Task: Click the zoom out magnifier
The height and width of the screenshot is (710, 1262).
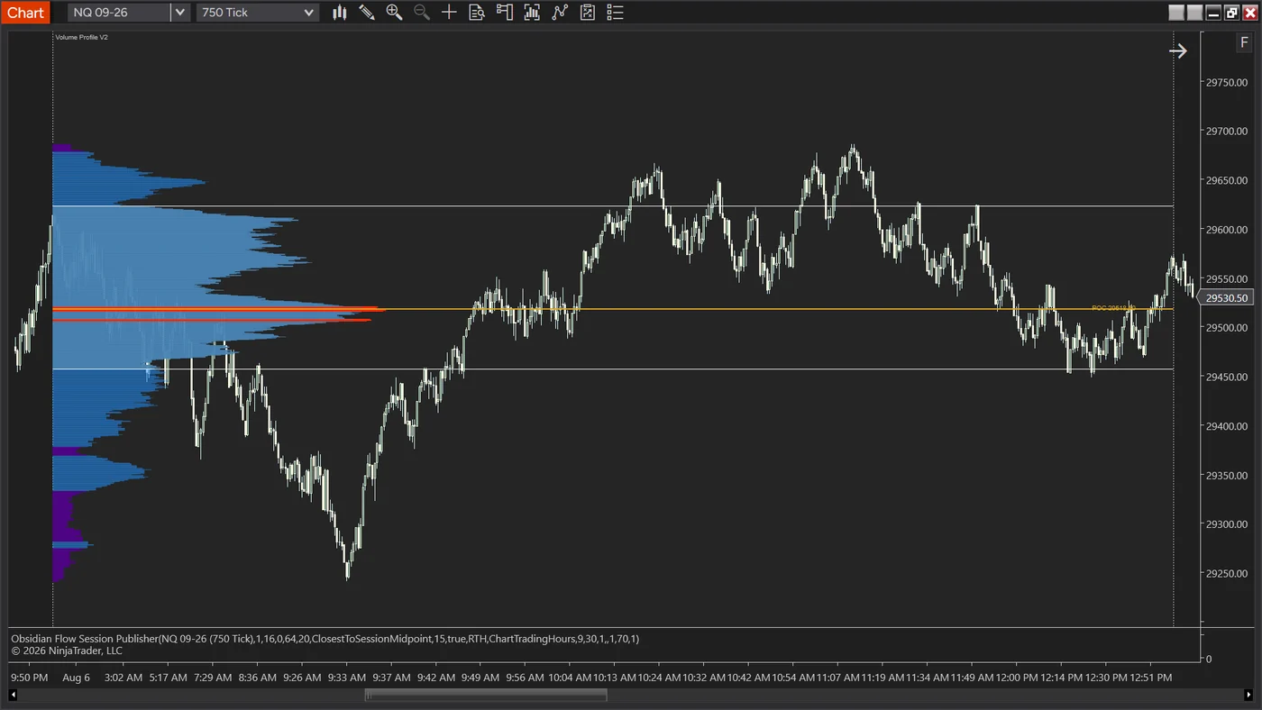Action: [421, 13]
